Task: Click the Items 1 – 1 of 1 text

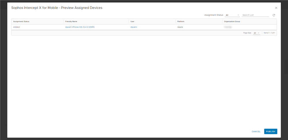Action: (x=269, y=33)
